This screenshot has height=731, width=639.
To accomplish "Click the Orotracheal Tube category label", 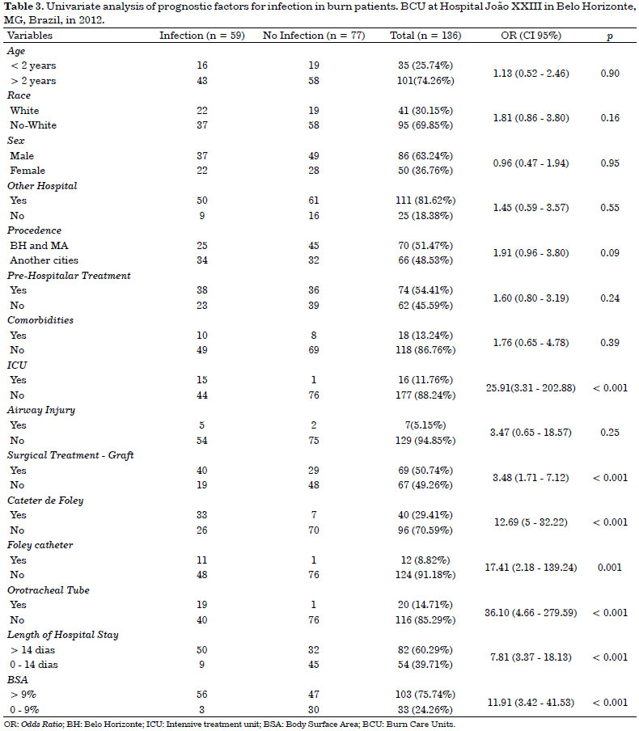I will click(48, 590).
